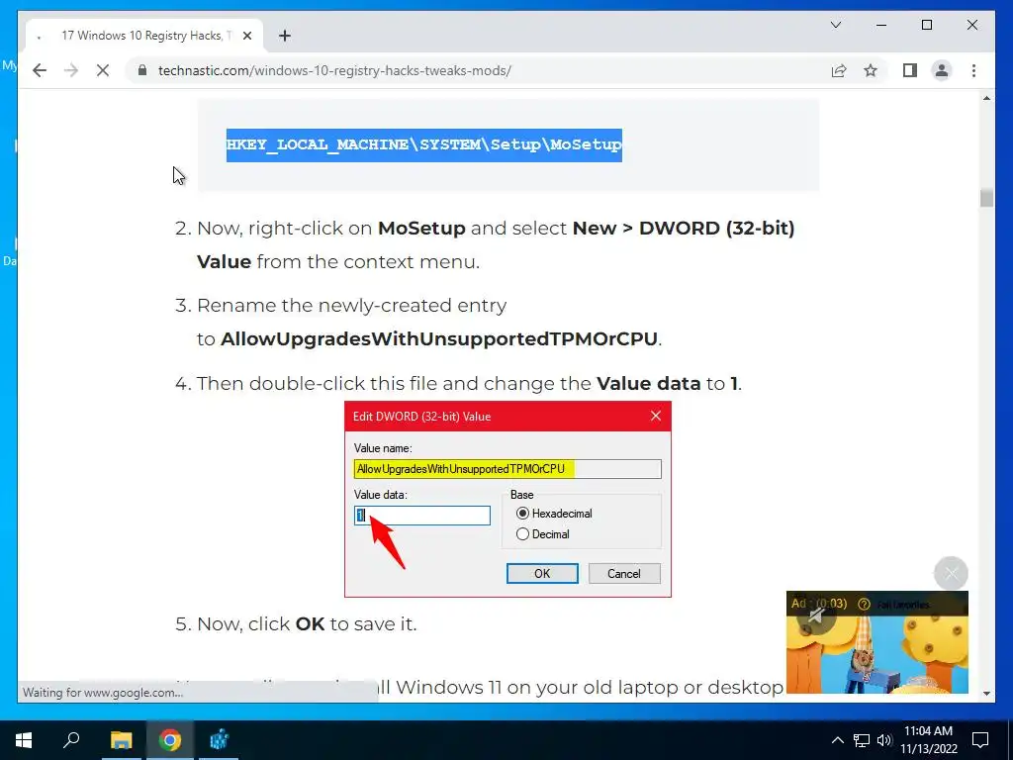Click scrollbar up arrow

coord(986,98)
